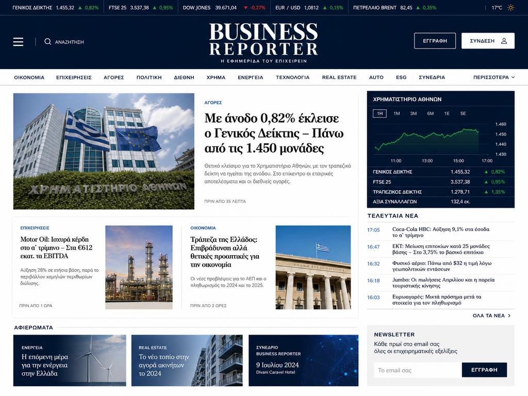Open the ΠΟΛΙΤΙΚΗ nav item
Screen dimensions: 528x396
pos(149,77)
